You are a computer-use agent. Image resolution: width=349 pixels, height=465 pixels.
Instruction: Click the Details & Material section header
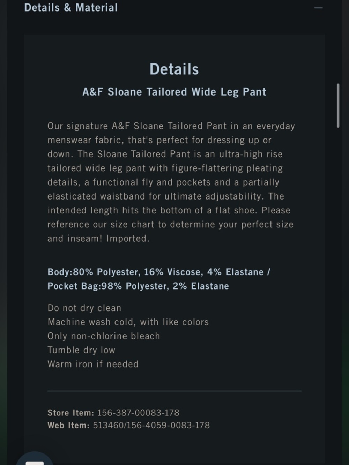pyautogui.click(x=173, y=8)
